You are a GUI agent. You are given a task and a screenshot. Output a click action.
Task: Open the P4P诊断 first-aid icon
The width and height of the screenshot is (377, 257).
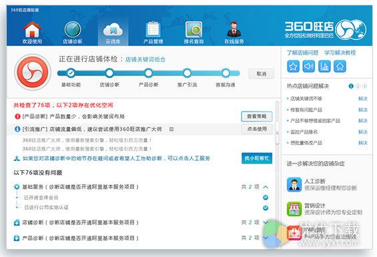[x=294, y=233]
